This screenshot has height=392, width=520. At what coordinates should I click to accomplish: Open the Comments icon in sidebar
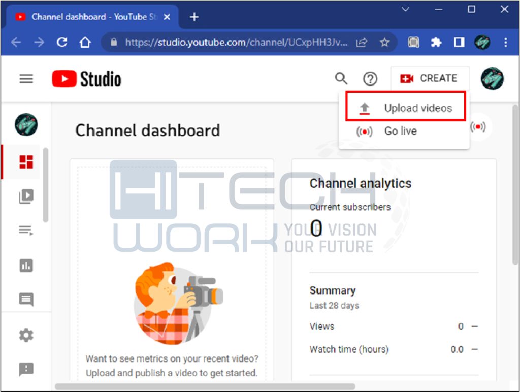(x=26, y=300)
